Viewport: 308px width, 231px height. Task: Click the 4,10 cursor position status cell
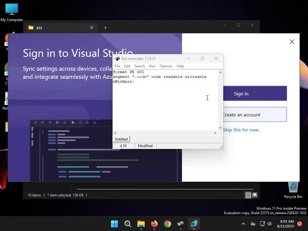123,146
